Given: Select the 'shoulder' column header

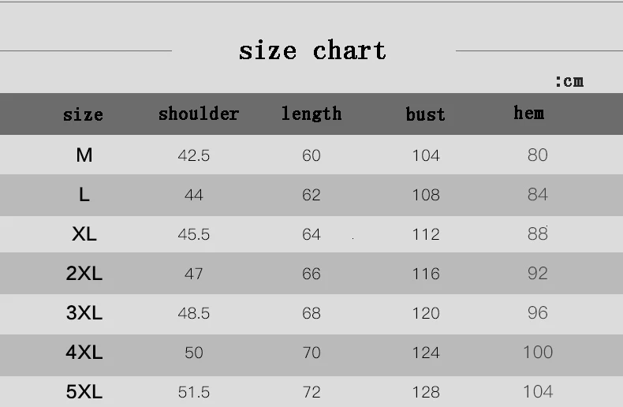Looking at the screenshot, I should tap(199, 114).
